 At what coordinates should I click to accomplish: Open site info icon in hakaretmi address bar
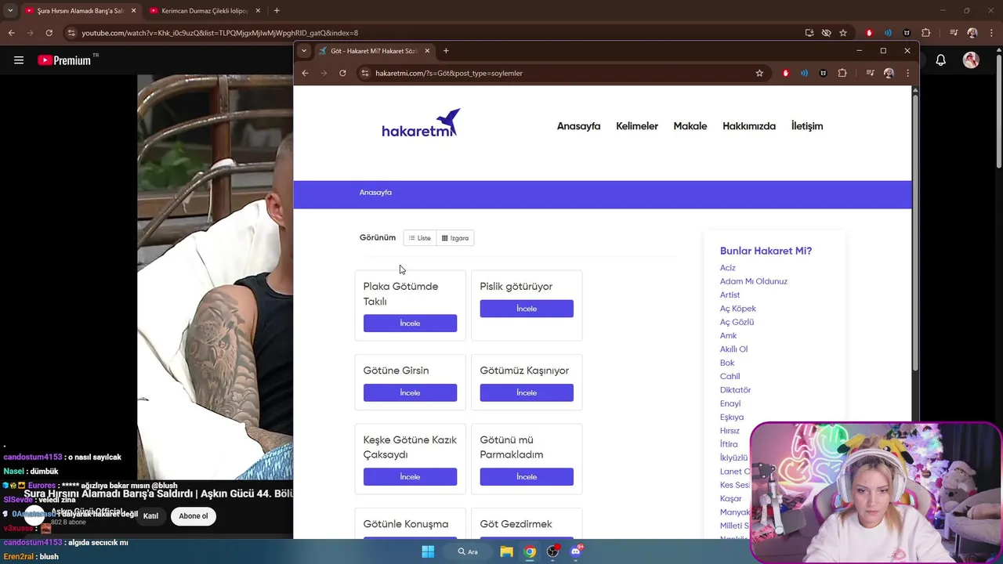[364, 73]
